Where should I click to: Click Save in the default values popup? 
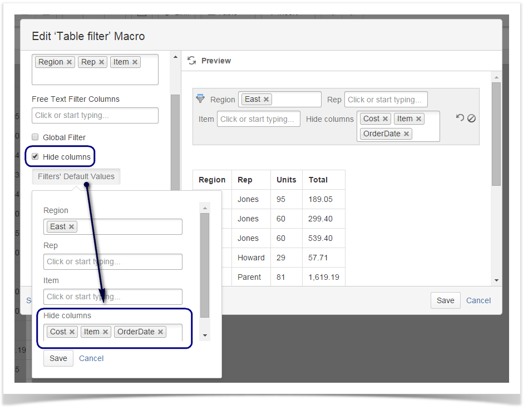(58, 358)
